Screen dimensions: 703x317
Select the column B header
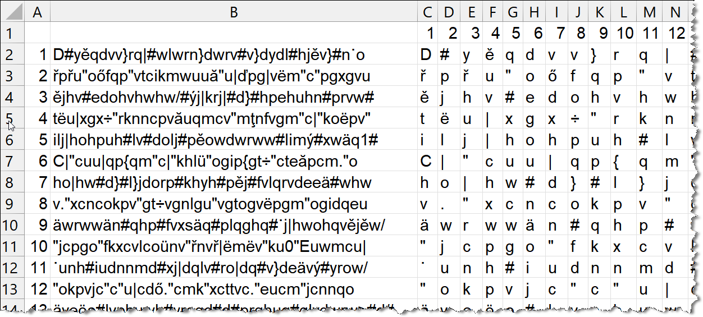pyautogui.click(x=234, y=12)
